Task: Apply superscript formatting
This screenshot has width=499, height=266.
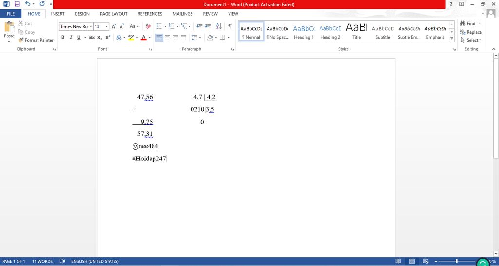Action: click(108, 37)
